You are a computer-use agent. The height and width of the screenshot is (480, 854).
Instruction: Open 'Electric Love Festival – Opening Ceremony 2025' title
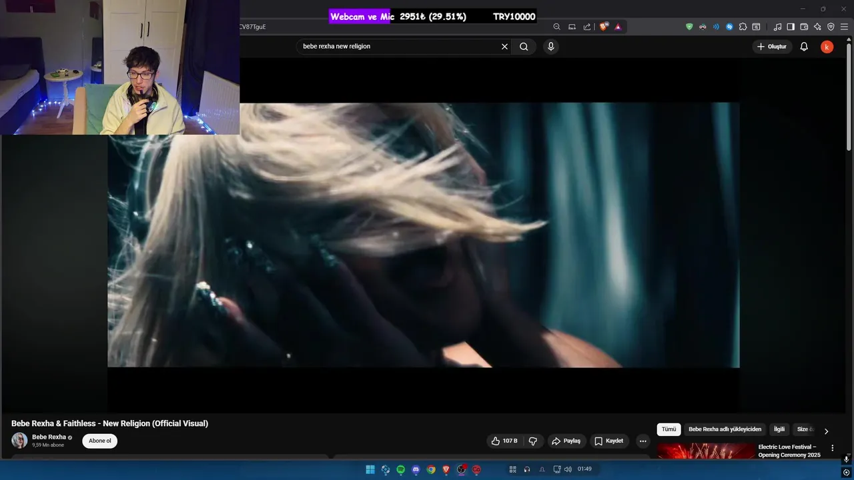[789, 451]
